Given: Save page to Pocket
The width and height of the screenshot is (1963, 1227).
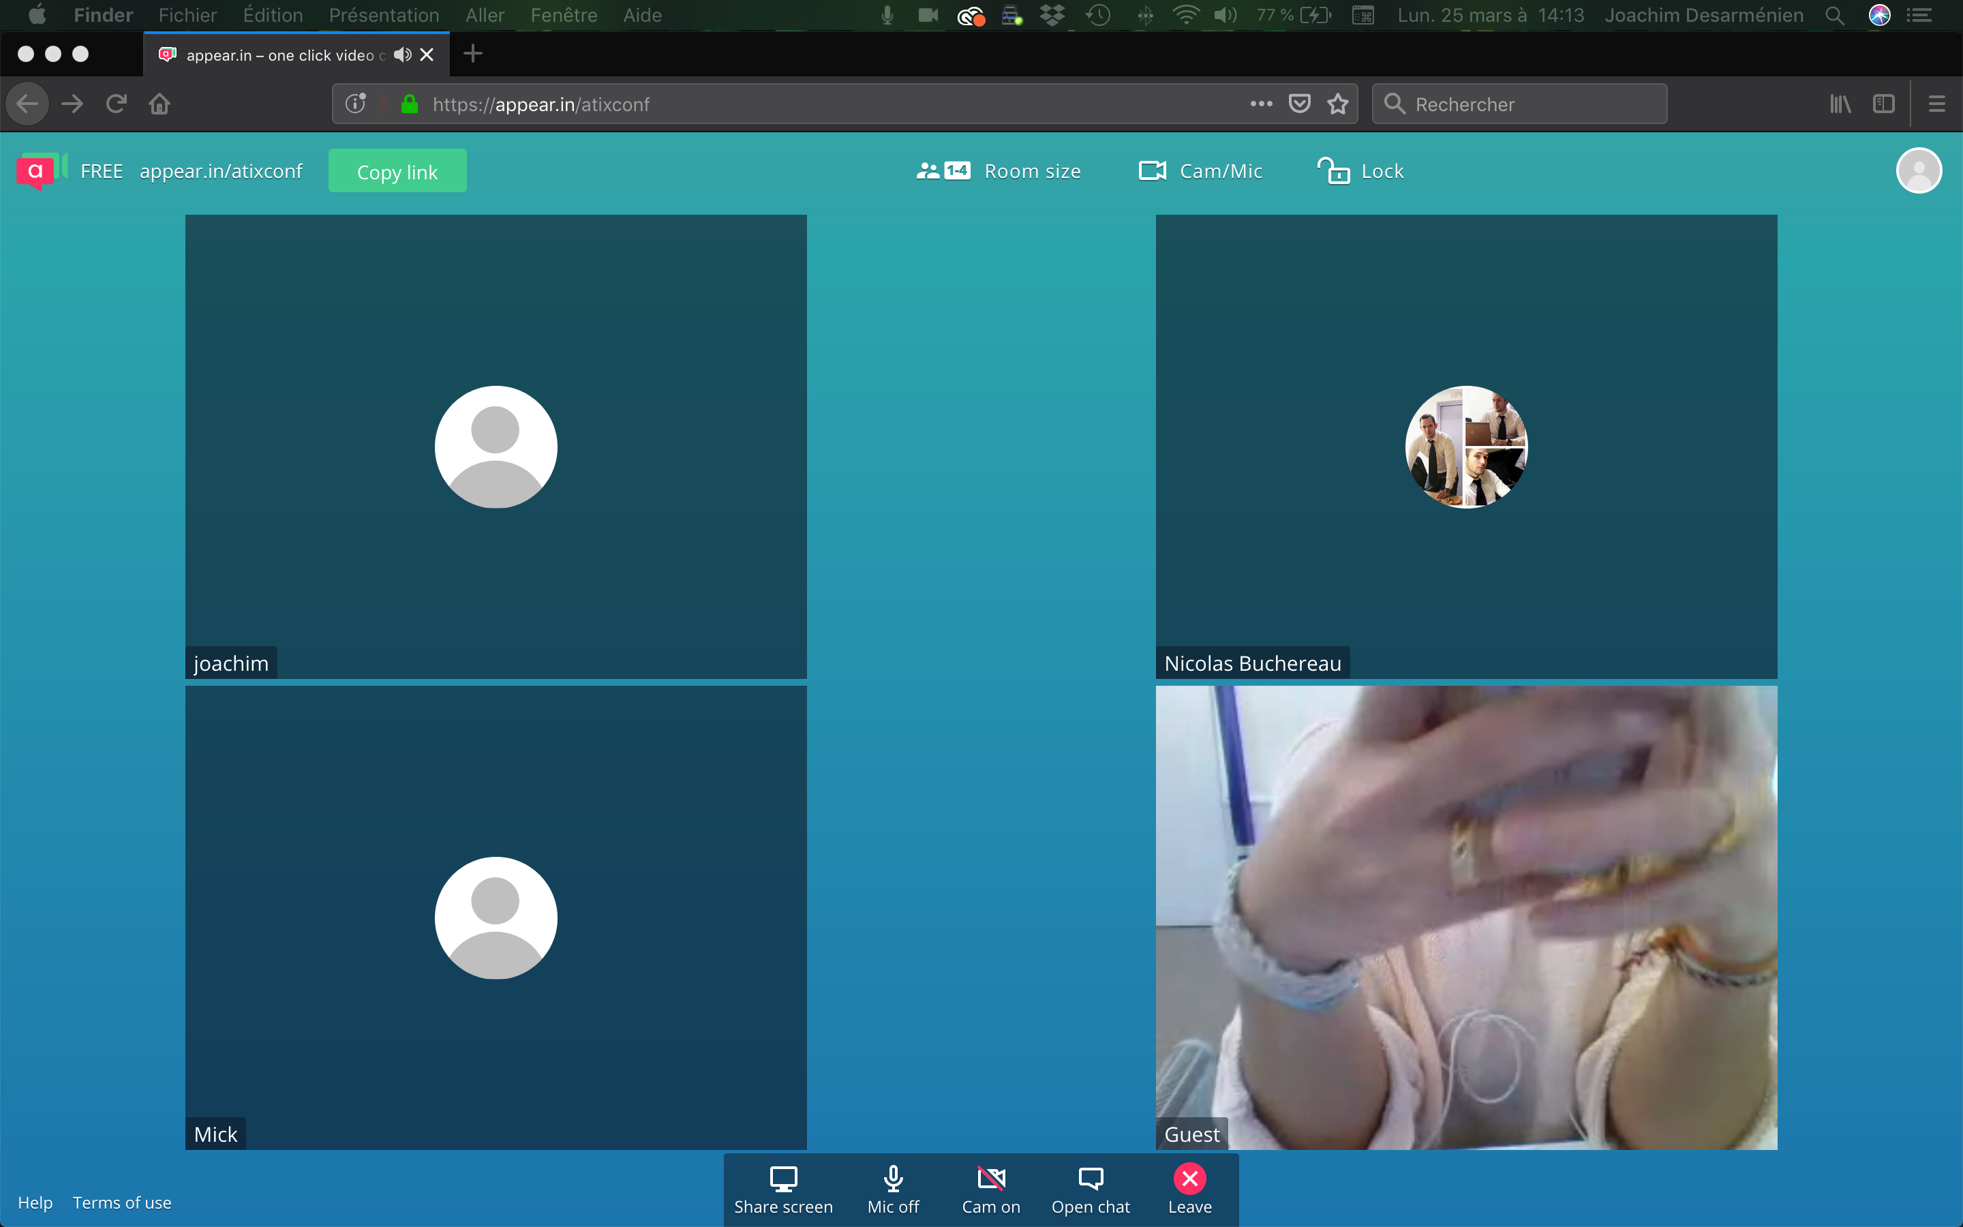Looking at the screenshot, I should pyautogui.click(x=1300, y=104).
